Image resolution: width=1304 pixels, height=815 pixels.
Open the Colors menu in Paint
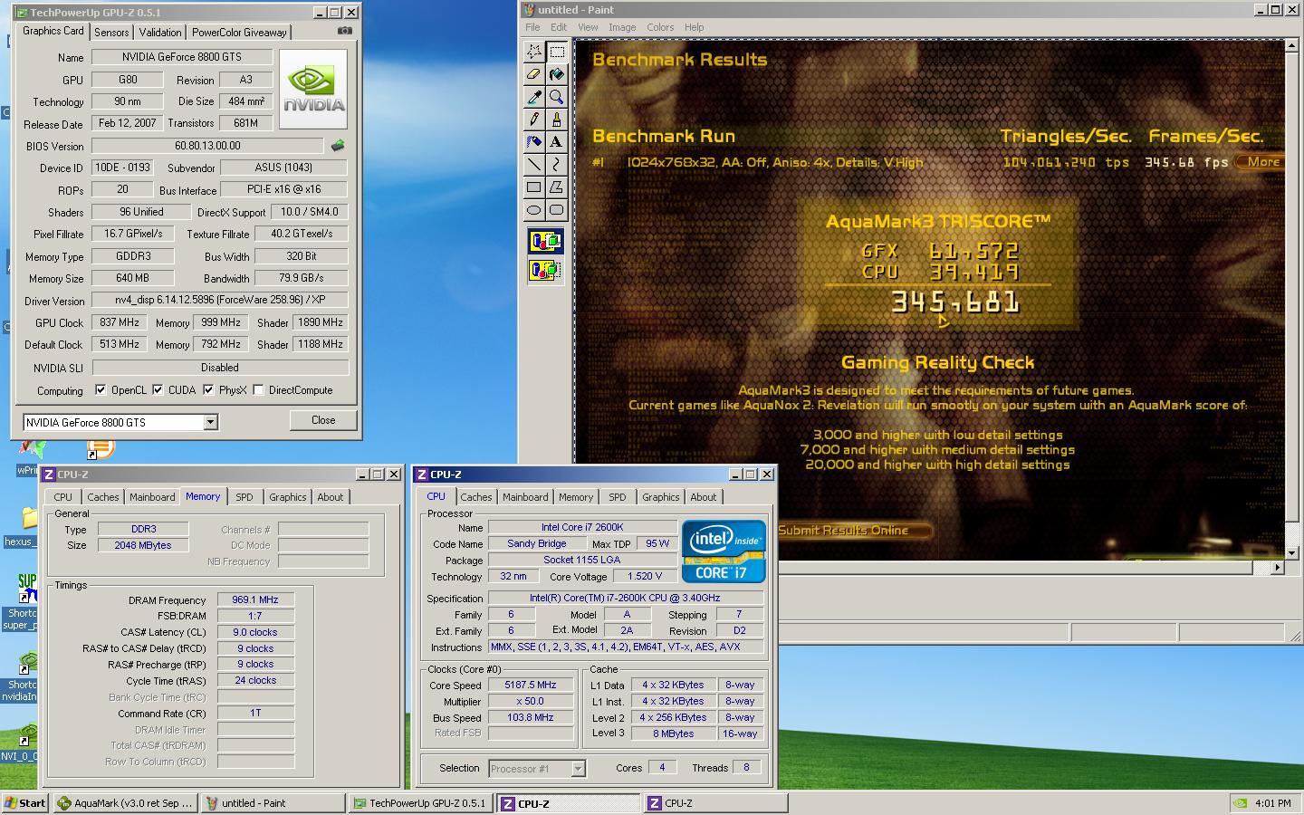click(x=660, y=27)
